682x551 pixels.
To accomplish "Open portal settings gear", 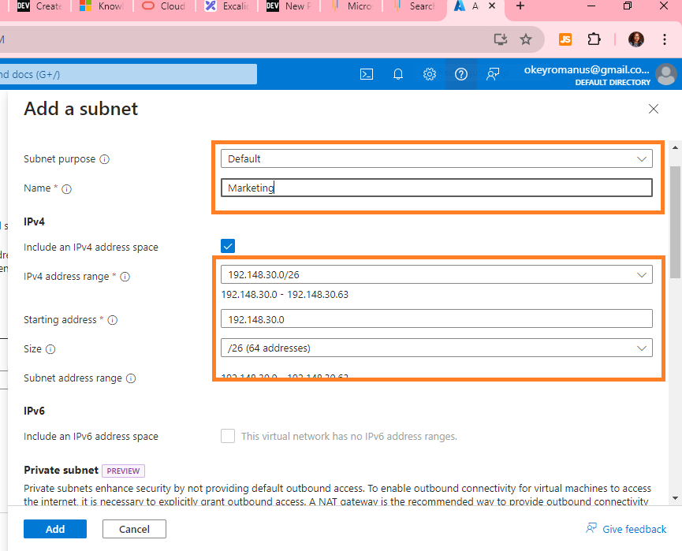I will 429,74.
